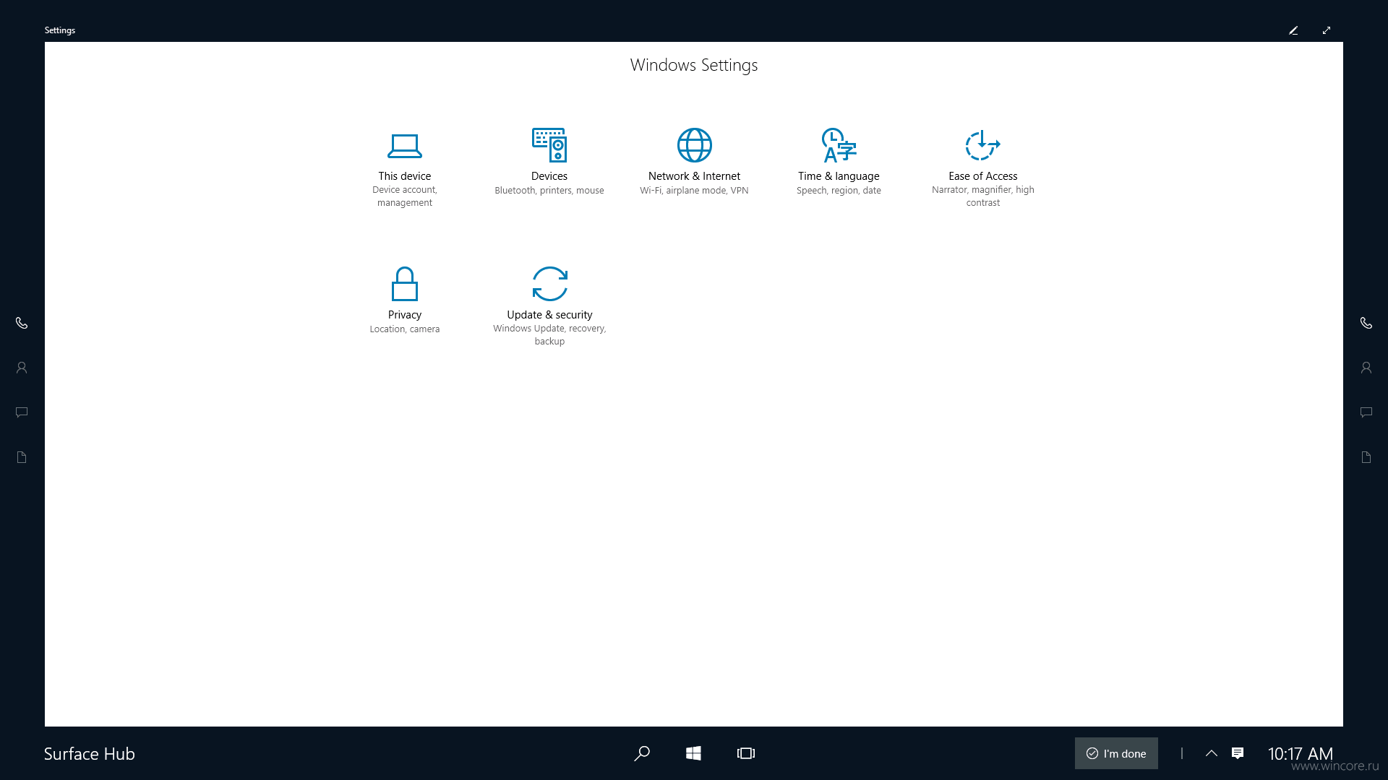Open Devices keyboard and speaker icon
1388x780 pixels.
pos(549,145)
